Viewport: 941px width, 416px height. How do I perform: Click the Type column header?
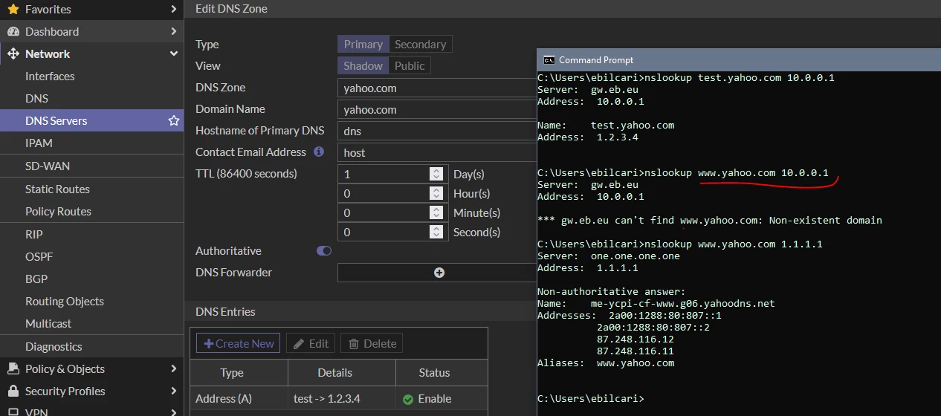[x=239, y=373]
